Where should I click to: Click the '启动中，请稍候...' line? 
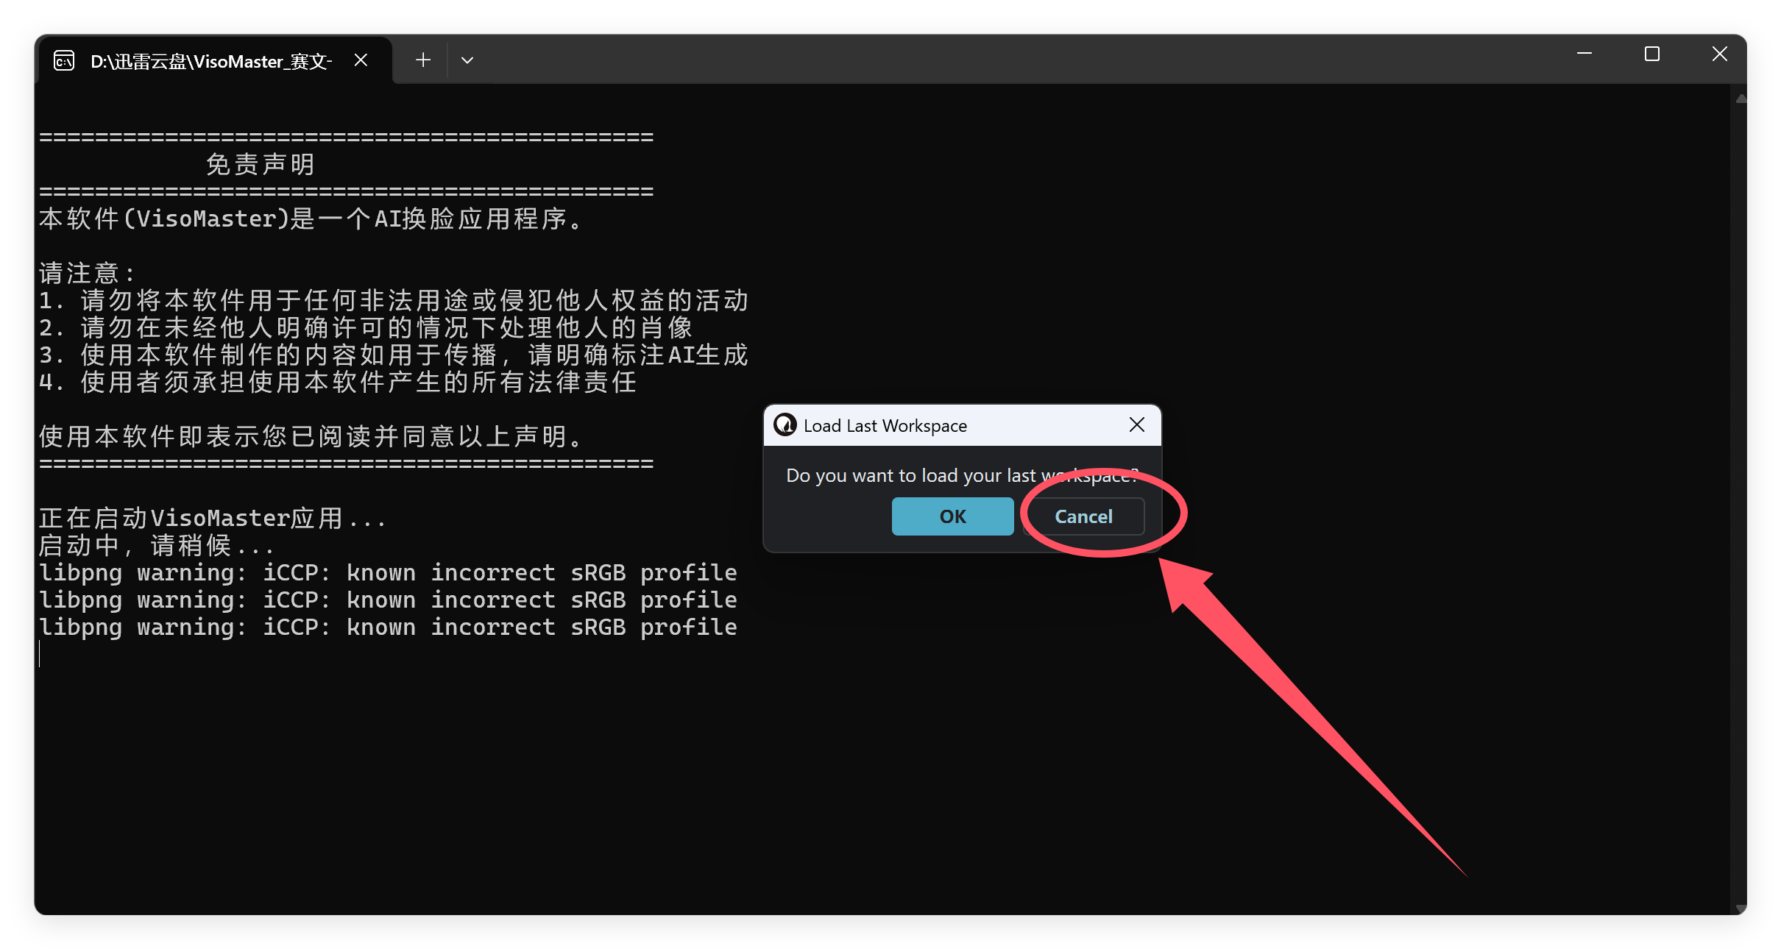[156, 545]
